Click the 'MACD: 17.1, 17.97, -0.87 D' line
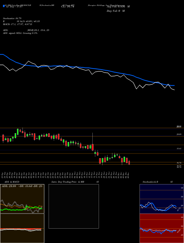The image size is (184, 243). (x=18, y=24)
